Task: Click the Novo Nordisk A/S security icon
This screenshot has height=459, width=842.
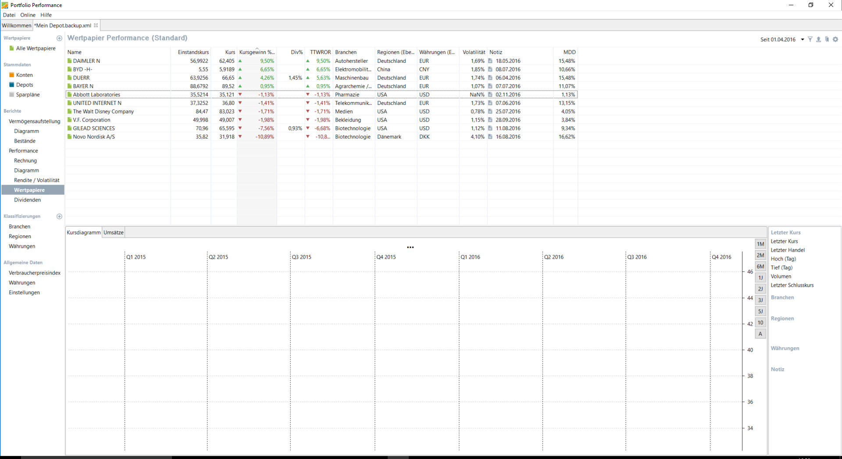Action: tap(69, 137)
